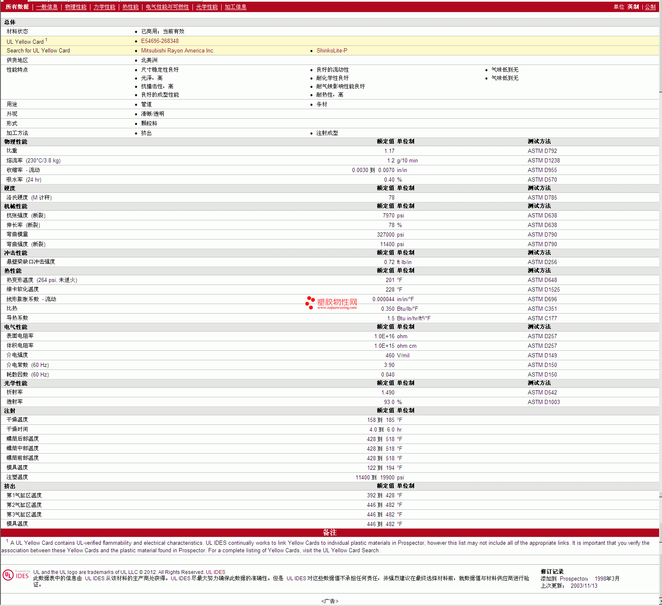Click the Search for UL Yellow Card label
The height and width of the screenshot is (606, 662).
(x=38, y=51)
